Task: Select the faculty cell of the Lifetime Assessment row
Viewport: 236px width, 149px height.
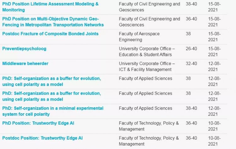Action: (149, 7)
